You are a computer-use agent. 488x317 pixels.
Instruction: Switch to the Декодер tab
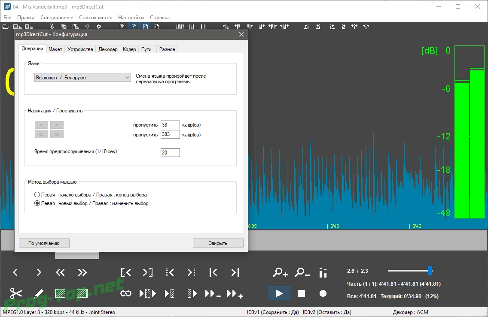click(108, 49)
